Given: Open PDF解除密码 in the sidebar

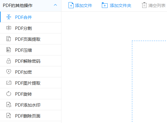Looking at the screenshot, I should tap(31, 61).
